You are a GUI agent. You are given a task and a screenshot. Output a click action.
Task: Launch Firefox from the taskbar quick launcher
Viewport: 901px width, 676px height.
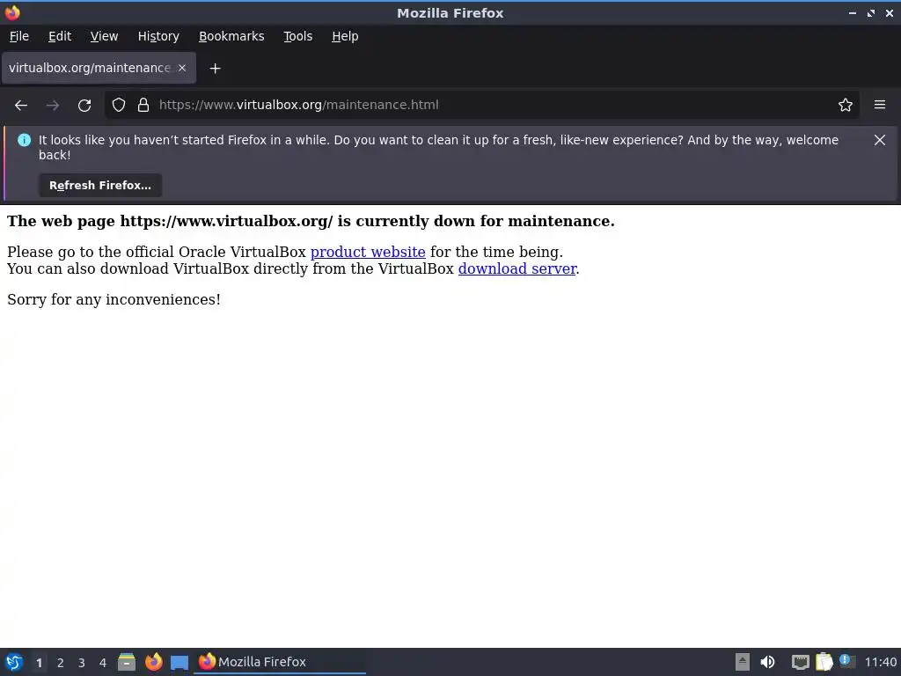pos(153,662)
